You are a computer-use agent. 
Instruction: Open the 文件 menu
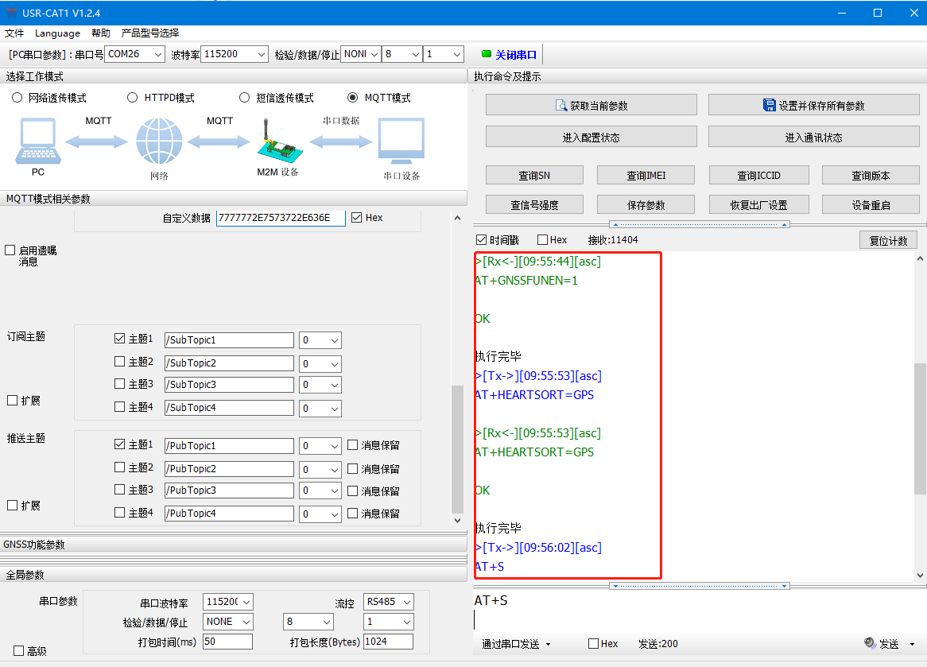14,33
